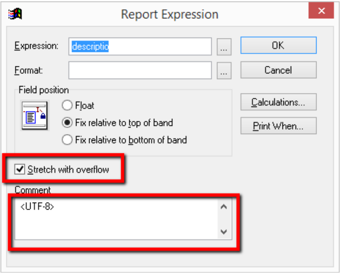This screenshot has width=341, height=273.
Task: Open the Print When dialog
Action: click(x=278, y=127)
